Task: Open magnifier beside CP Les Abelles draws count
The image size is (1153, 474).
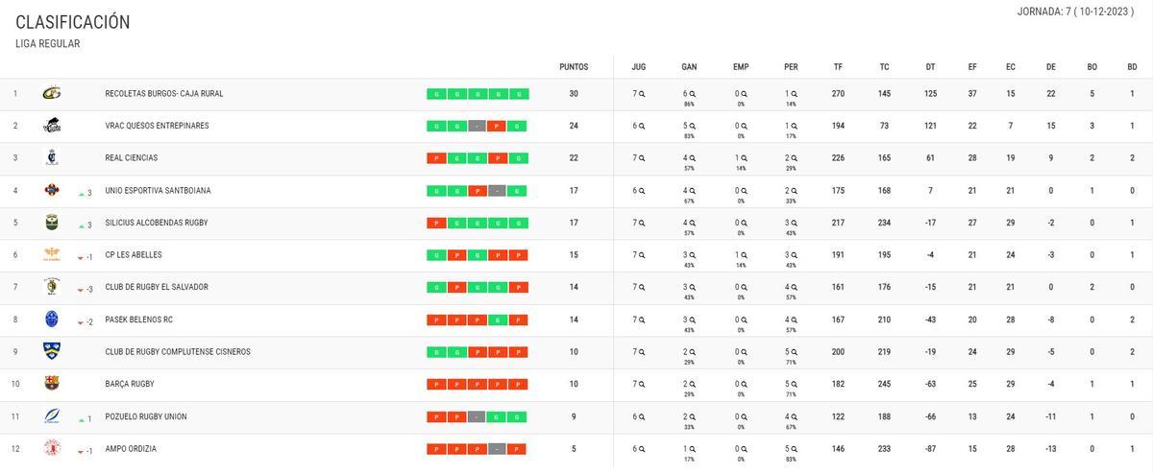Action: point(744,255)
